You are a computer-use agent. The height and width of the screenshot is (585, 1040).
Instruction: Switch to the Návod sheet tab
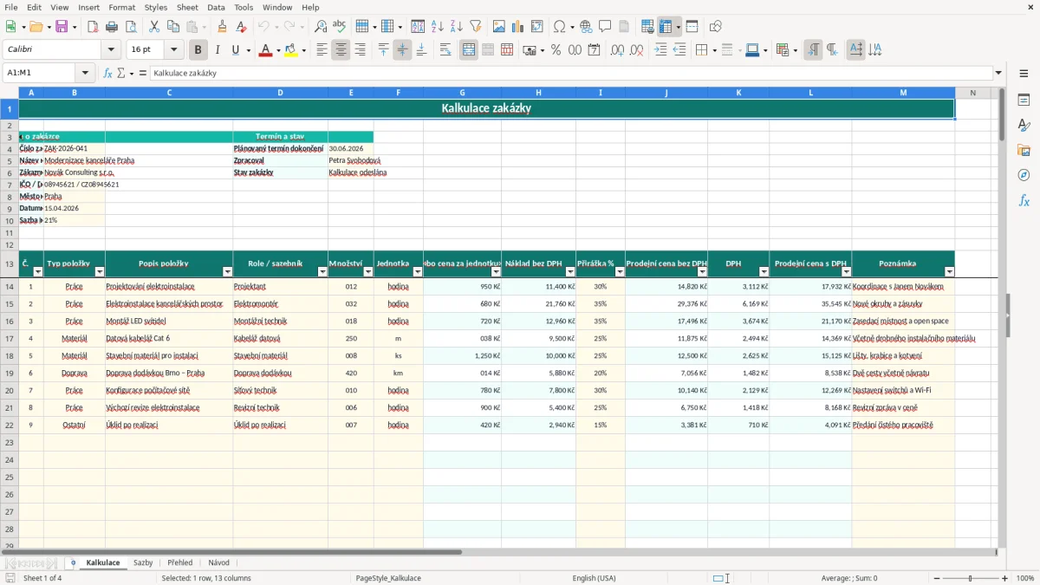pyautogui.click(x=219, y=562)
